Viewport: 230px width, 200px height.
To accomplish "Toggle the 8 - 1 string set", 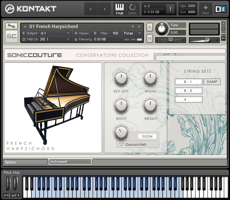I will tap(189, 82).
